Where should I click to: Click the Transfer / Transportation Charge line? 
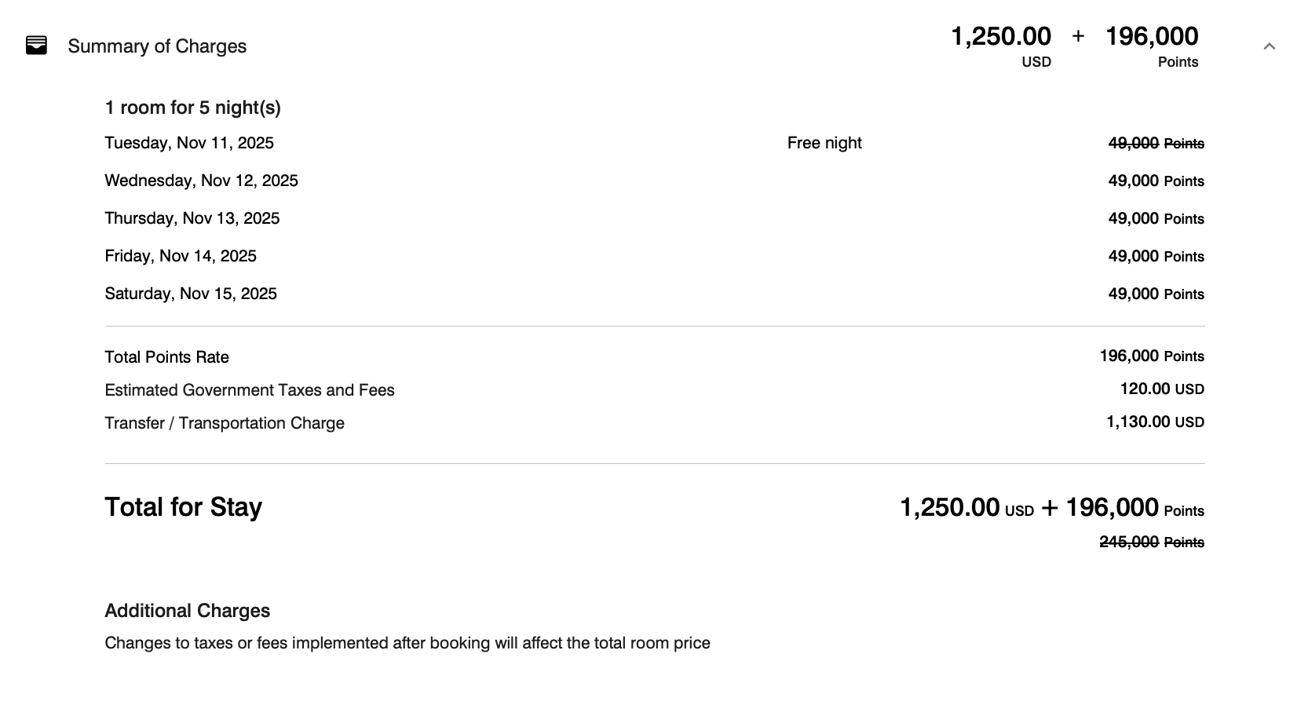(x=655, y=422)
